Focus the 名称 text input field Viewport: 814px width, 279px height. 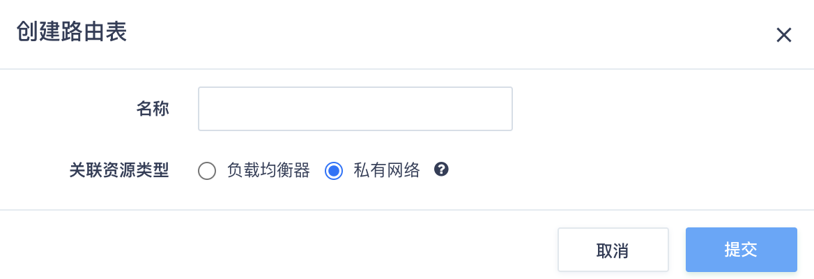pos(355,109)
